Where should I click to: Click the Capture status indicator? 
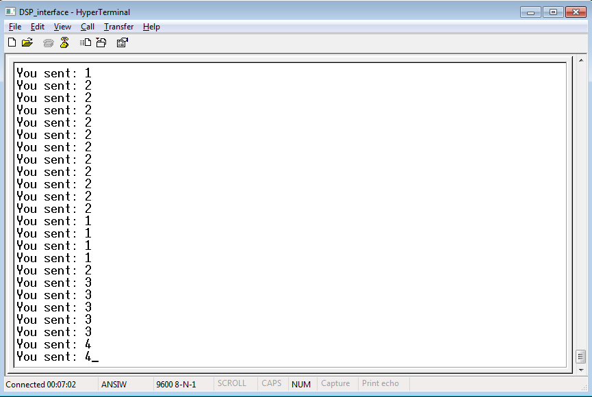coord(335,383)
